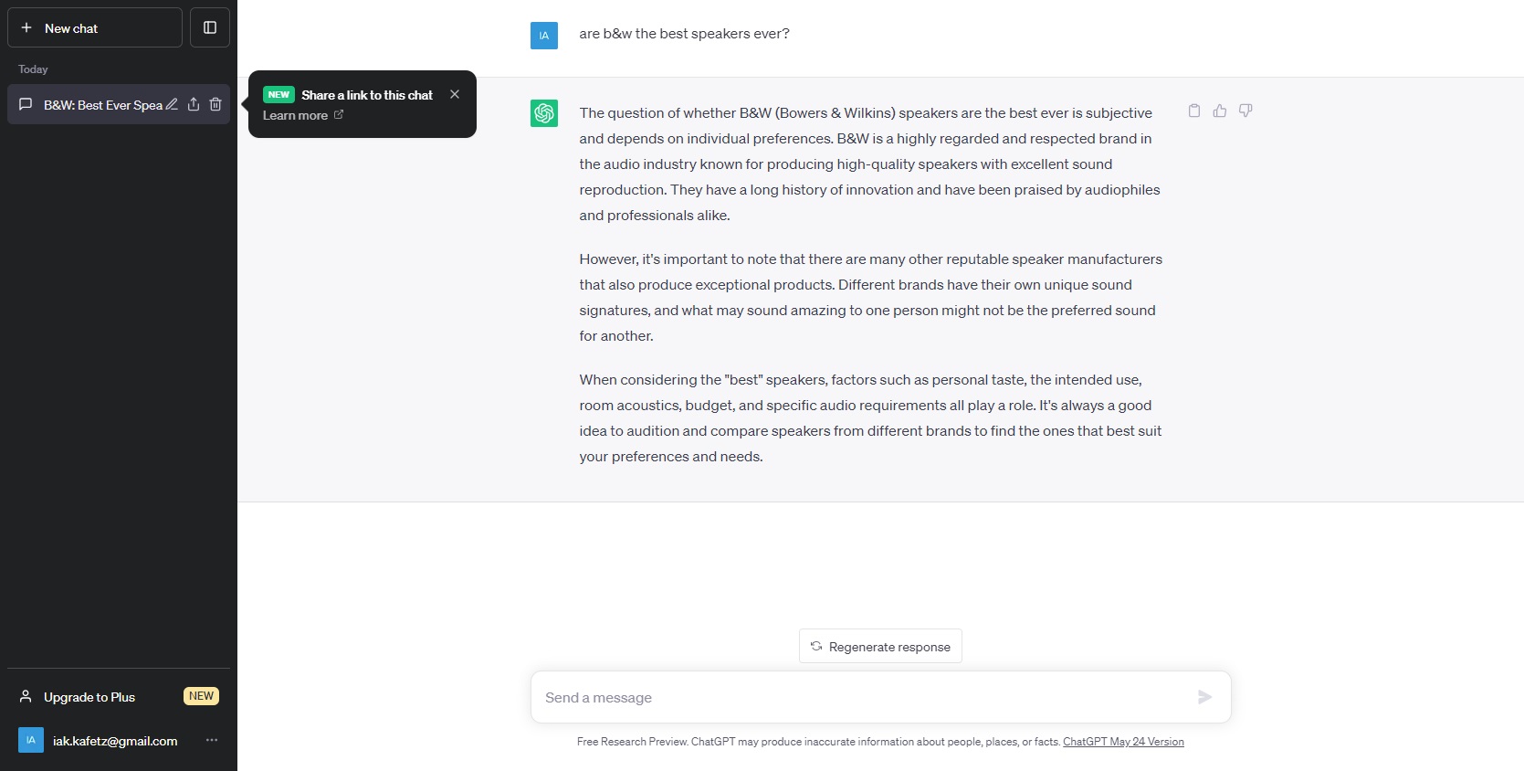Give the response a thumbs down
The image size is (1524, 771).
[x=1245, y=111]
